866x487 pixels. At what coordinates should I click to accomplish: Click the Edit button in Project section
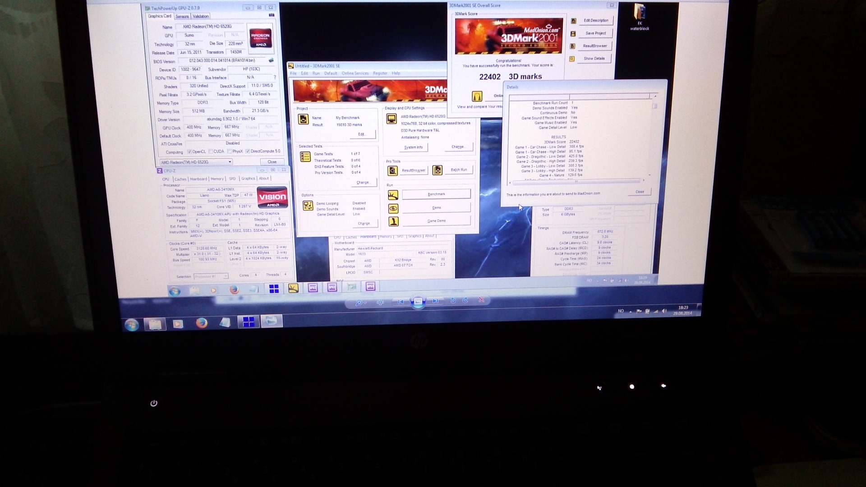click(x=361, y=134)
